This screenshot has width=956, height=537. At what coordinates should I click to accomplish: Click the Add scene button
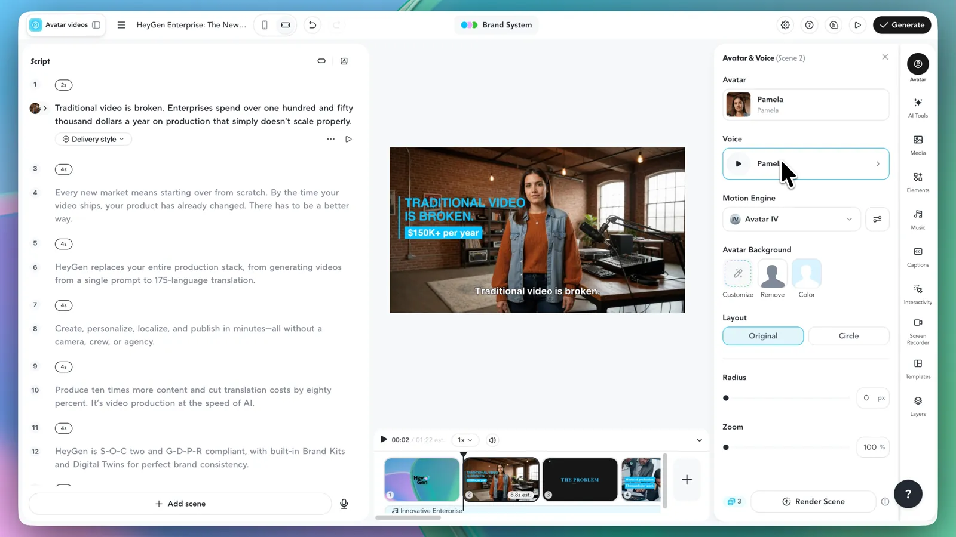point(180,504)
